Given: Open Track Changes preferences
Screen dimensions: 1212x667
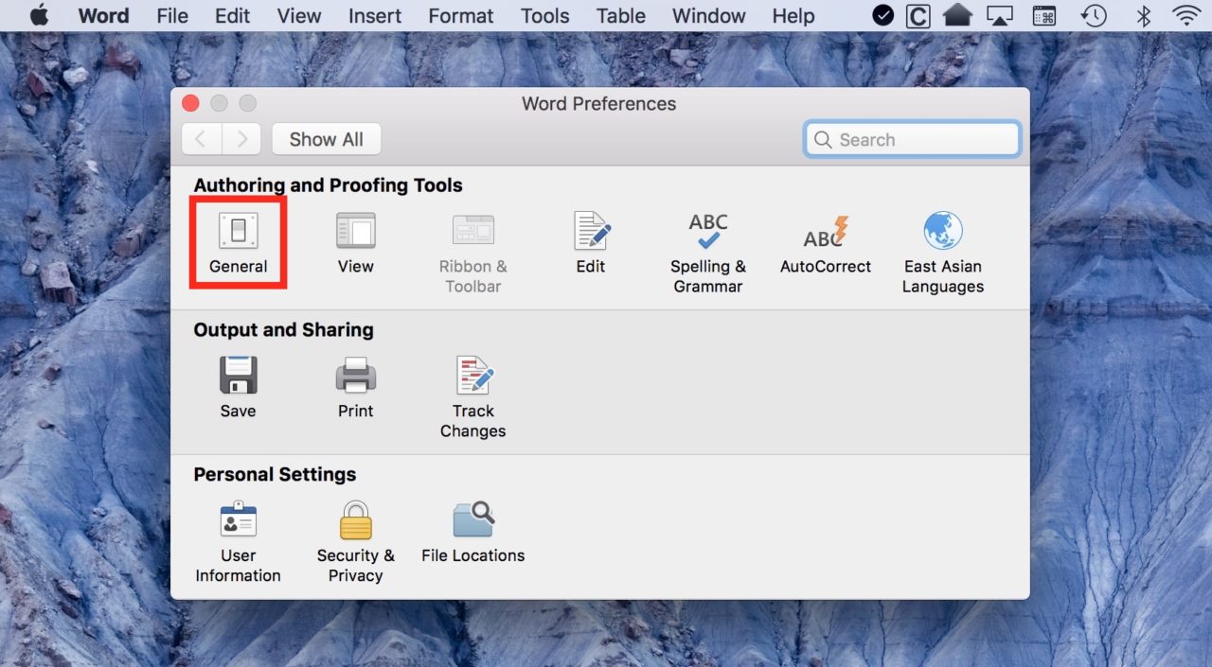Looking at the screenshot, I should [472, 397].
